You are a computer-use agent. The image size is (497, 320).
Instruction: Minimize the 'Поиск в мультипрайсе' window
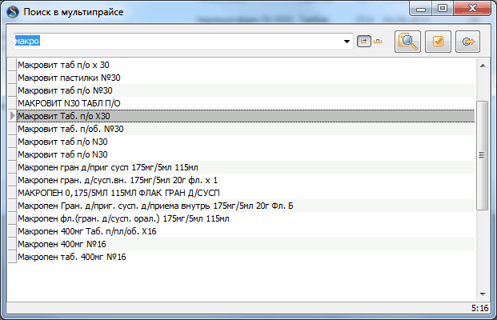(x=421, y=9)
